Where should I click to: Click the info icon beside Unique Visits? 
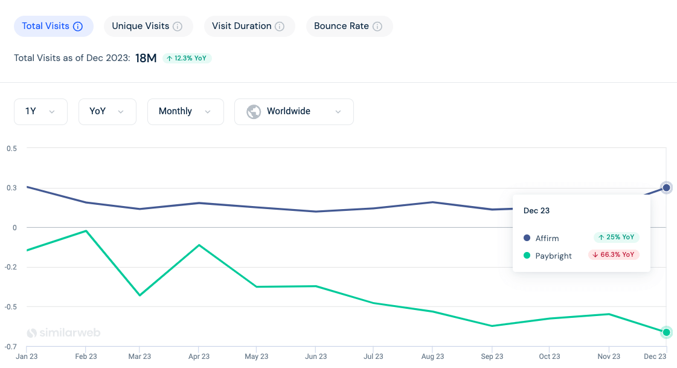[x=176, y=26]
